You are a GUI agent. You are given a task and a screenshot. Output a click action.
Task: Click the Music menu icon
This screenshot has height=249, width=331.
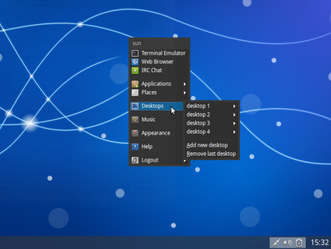135,119
